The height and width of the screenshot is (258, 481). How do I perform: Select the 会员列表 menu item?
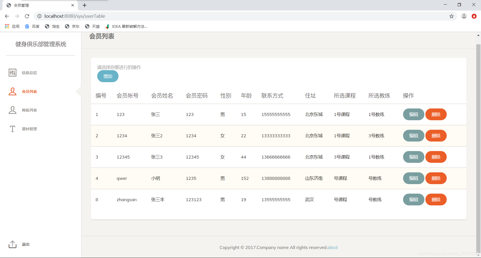(x=29, y=91)
